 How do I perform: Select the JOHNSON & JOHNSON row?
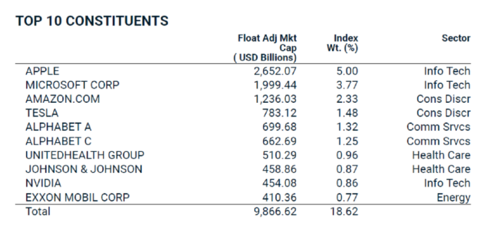[x=84, y=169]
